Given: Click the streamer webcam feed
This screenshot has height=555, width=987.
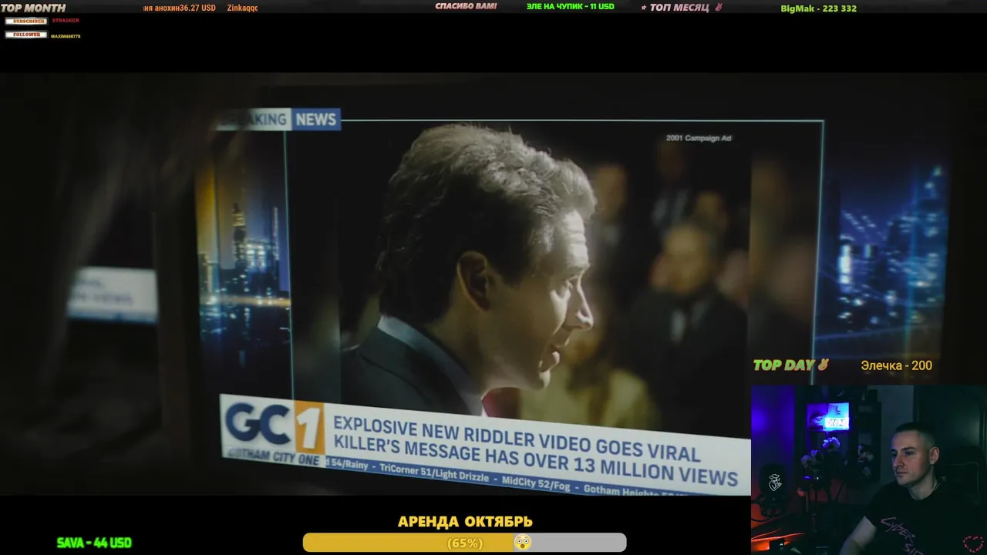Looking at the screenshot, I should pyautogui.click(x=869, y=470).
